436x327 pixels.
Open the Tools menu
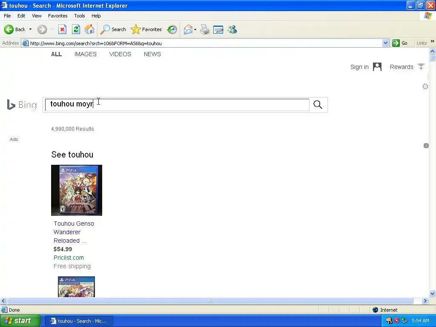80,16
